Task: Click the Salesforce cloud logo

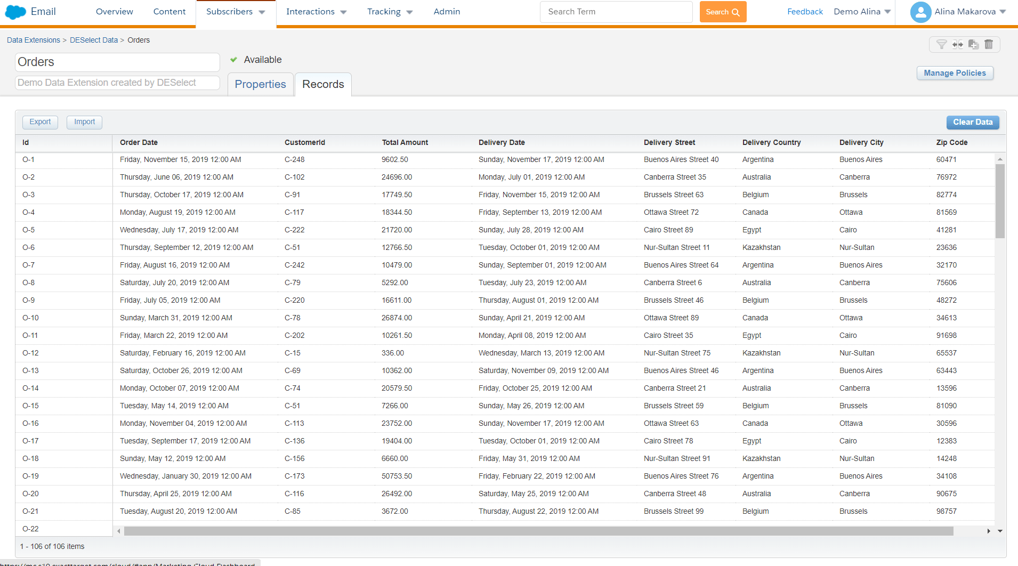Action: coord(15,12)
